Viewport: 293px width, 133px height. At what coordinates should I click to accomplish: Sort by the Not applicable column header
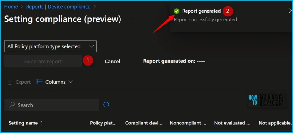(275, 123)
